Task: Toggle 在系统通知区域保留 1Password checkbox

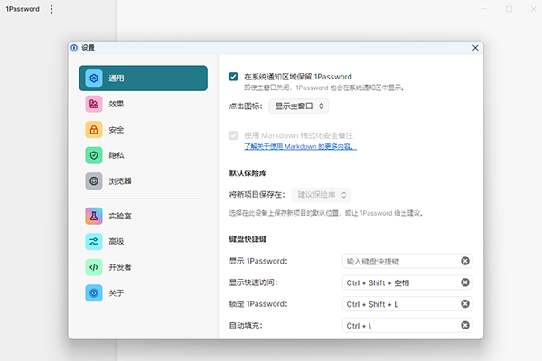Action: pos(233,77)
